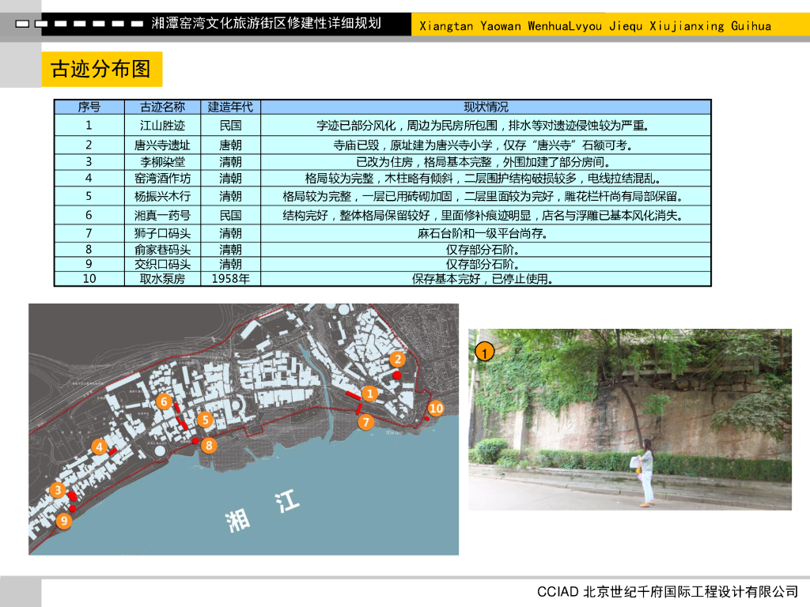Select orange marker 6 on the map
This screenshot has width=810, height=607.
click(x=164, y=402)
